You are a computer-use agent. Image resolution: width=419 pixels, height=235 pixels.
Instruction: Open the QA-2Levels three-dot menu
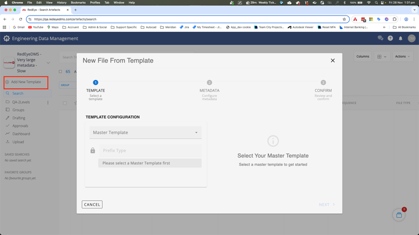click(x=48, y=103)
